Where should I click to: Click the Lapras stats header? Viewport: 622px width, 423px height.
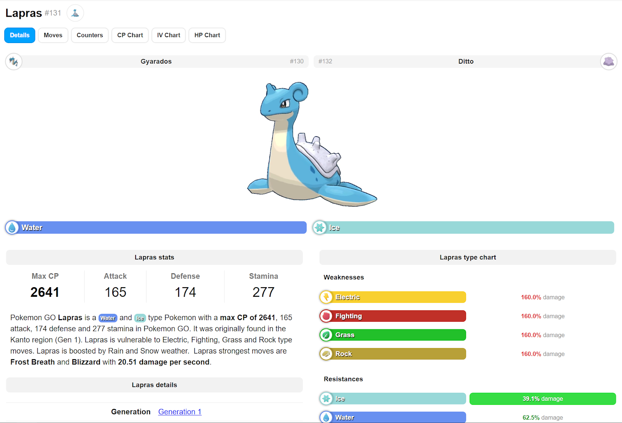pyautogui.click(x=154, y=257)
